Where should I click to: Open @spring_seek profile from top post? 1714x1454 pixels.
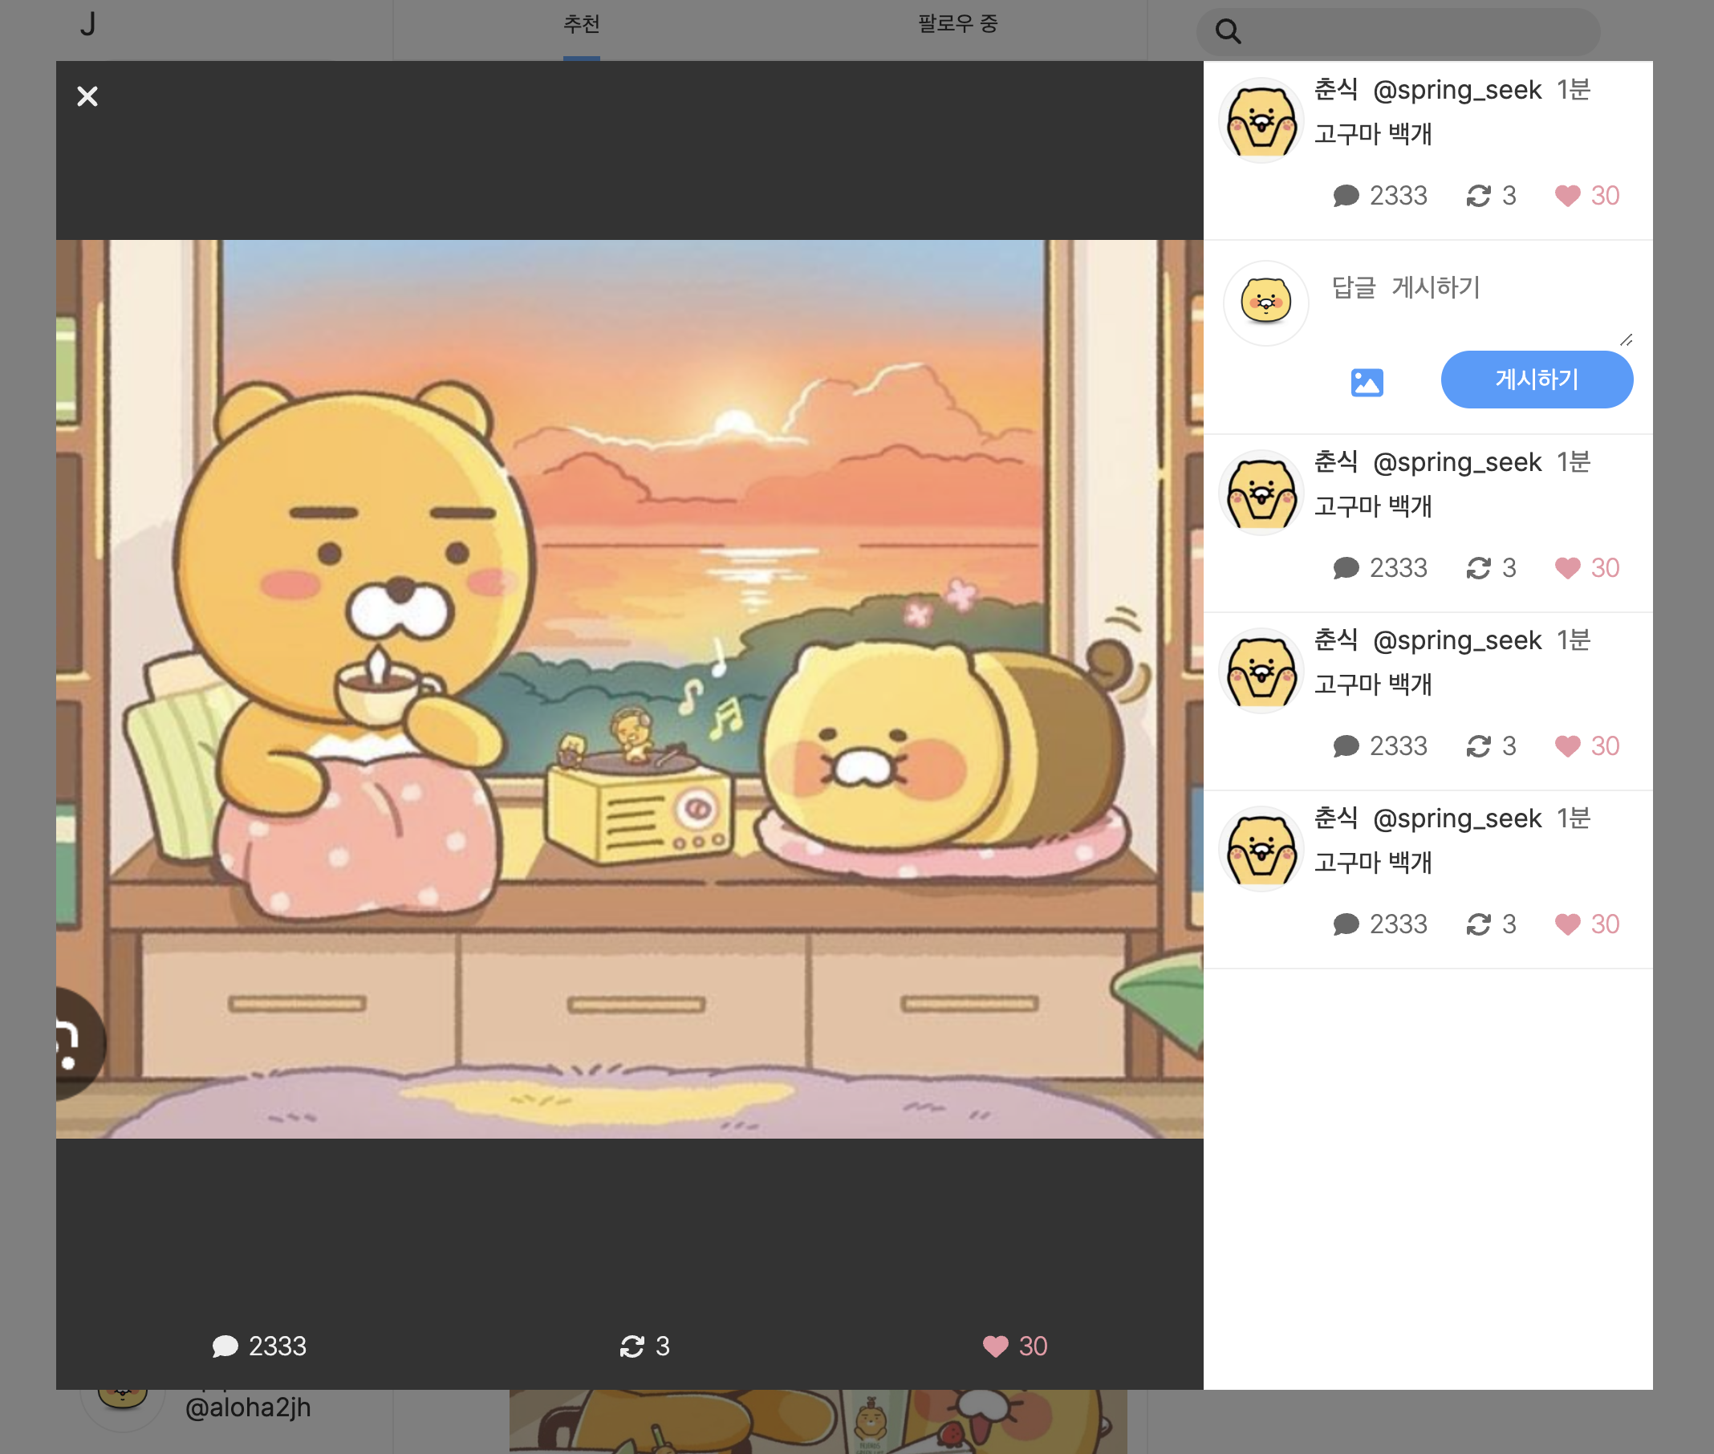(x=1456, y=90)
